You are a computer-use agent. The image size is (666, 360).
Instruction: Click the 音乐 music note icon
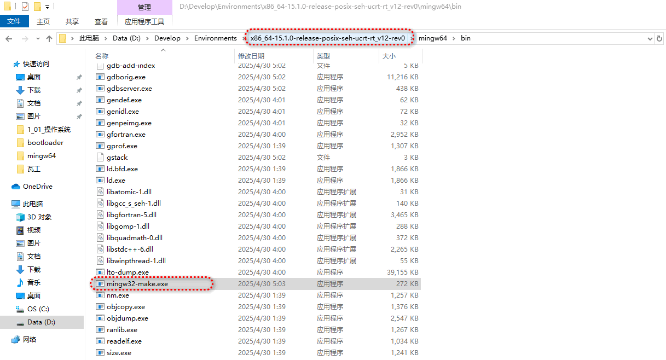click(20, 283)
